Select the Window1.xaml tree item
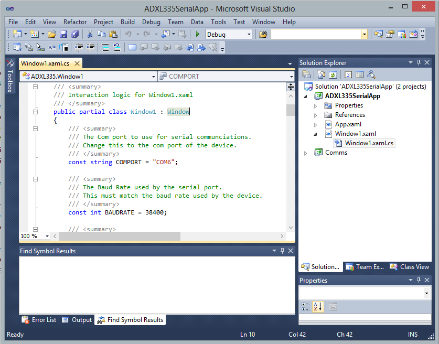Viewport: 439px width, 344px height. (355, 134)
